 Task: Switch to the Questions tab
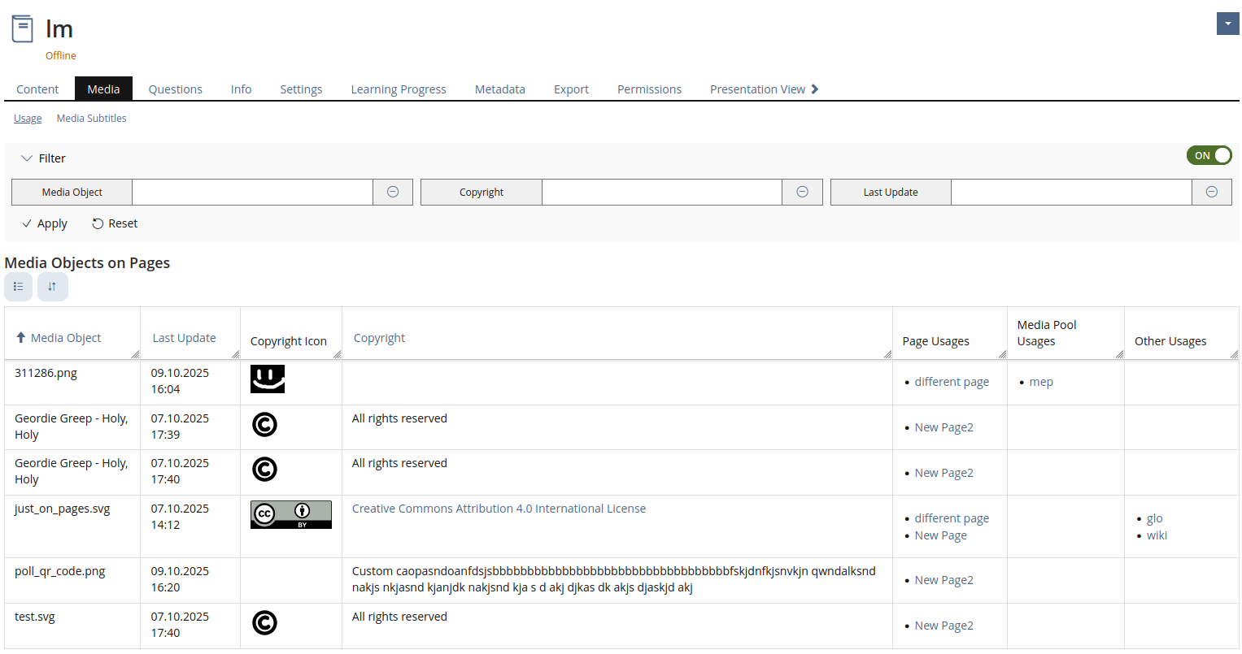click(175, 89)
